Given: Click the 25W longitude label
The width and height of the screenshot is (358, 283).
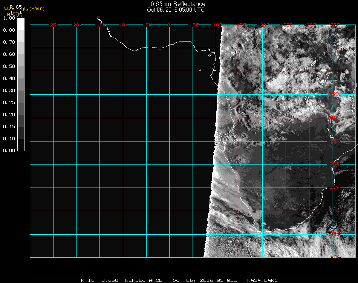Looking at the screenshot, I should click(55, 25).
